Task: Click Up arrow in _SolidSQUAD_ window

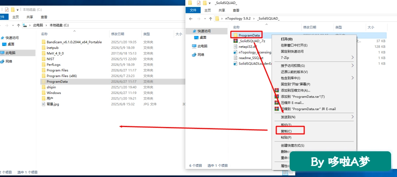Action: 210,19
